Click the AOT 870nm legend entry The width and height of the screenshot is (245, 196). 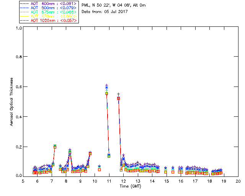point(48,16)
